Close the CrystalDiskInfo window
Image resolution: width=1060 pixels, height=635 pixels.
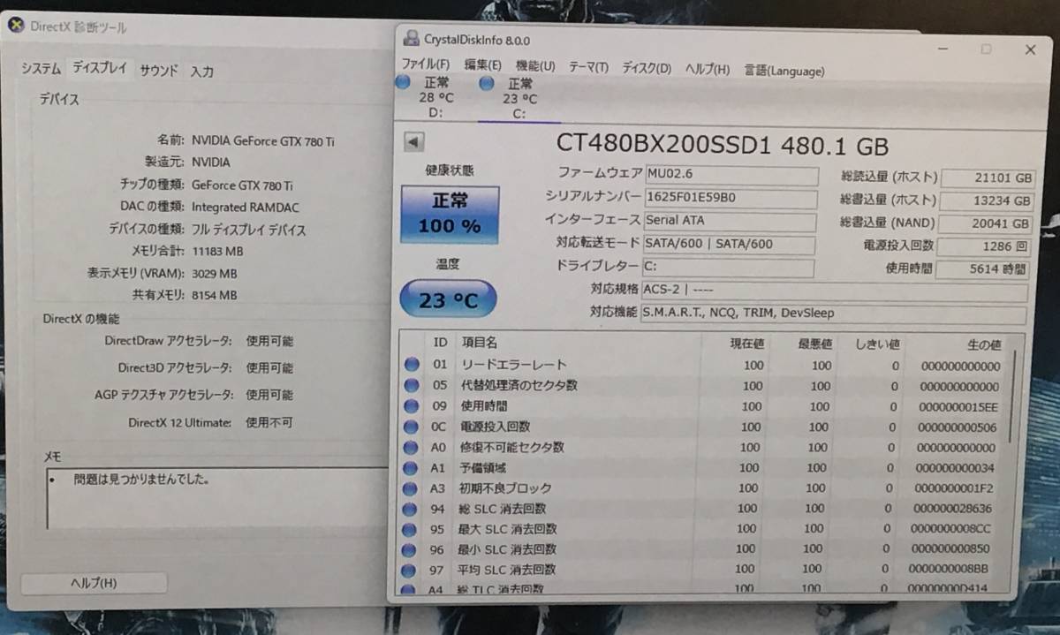[x=1030, y=50]
